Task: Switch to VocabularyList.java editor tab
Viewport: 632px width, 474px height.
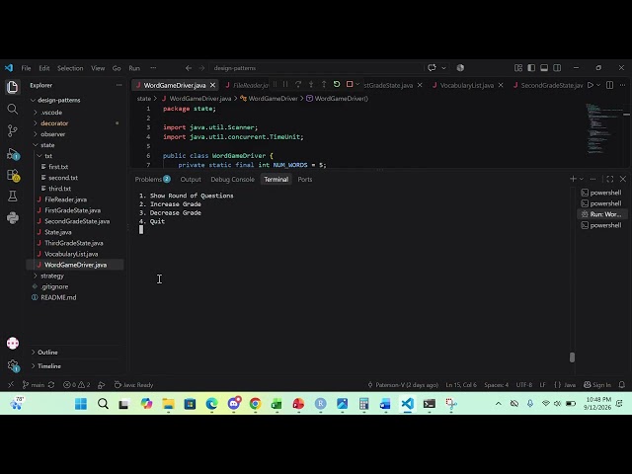Action: coord(466,85)
